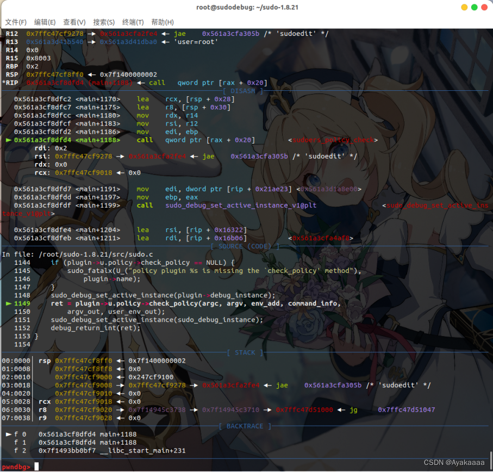Click stack entry 07:0038 r9

[x=71, y=418]
